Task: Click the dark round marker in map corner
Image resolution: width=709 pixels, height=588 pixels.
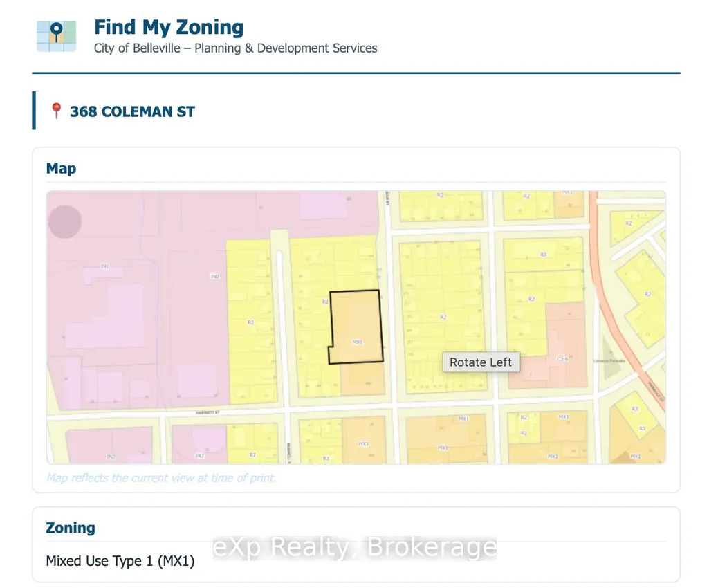Action: coord(64,221)
